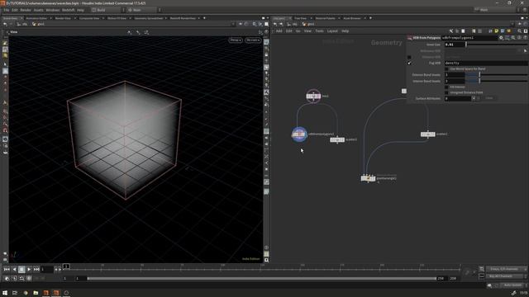Click the network editor wrench tool icon
529x297 pixels.
[x=451, y=31]
